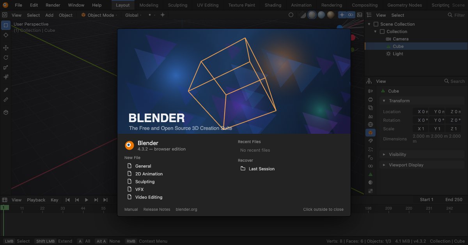The height and width of the screenshot is (245, 468).
Task: Open the 3D viewport editor type selector
Action: click(5, 15)
